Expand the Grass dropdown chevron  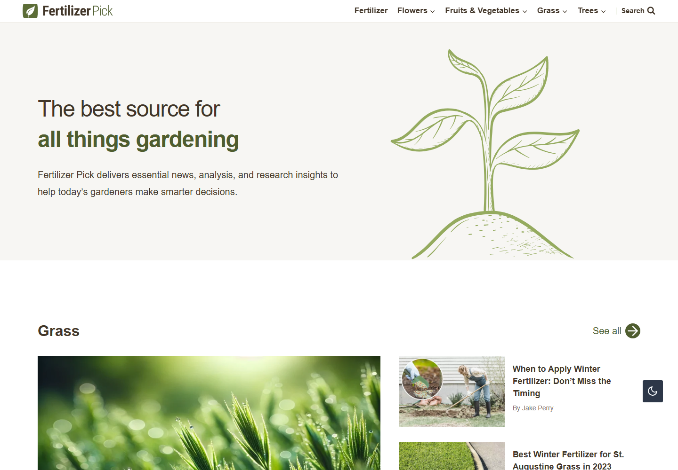tap(565, 11)
